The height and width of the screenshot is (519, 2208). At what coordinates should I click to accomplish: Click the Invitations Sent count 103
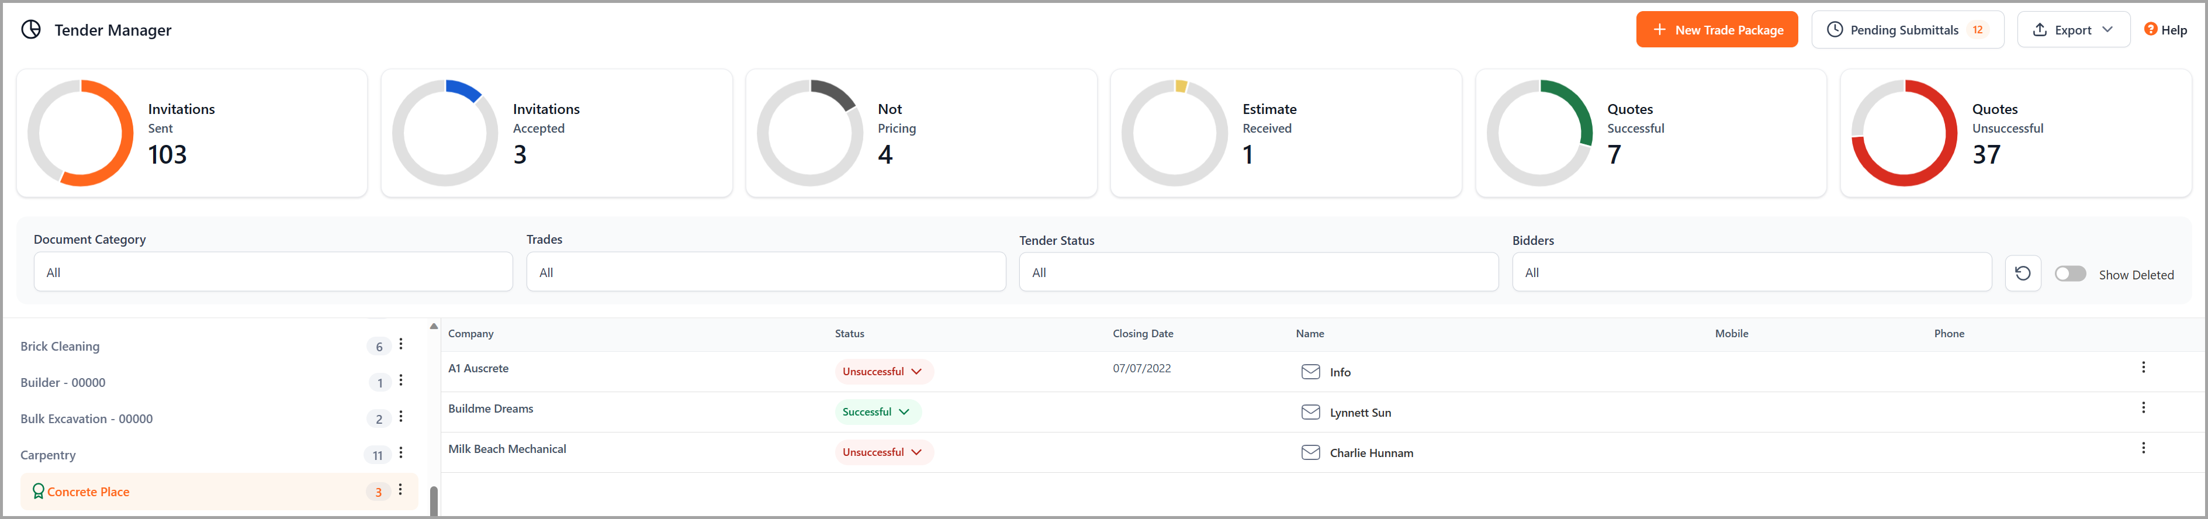[167, 154]
